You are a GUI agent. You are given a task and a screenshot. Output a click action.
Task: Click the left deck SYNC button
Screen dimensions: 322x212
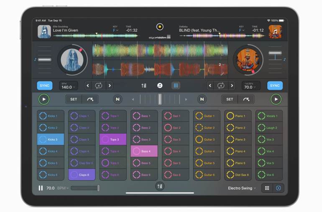click(45, 86)
